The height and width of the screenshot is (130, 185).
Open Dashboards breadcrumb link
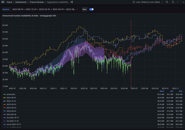(21, 2)
